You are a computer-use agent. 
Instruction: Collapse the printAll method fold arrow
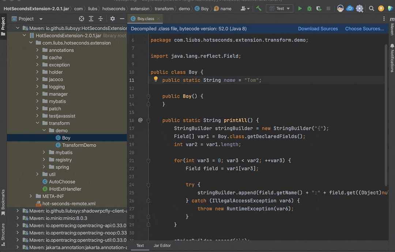(148, 120)
